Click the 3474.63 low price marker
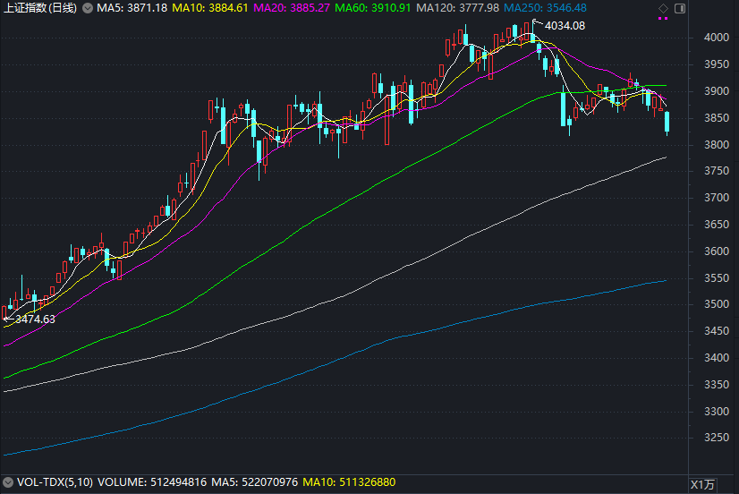 35,319
